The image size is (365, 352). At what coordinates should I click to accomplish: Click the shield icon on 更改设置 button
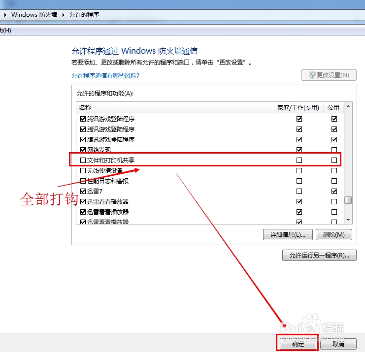point(312,75)
